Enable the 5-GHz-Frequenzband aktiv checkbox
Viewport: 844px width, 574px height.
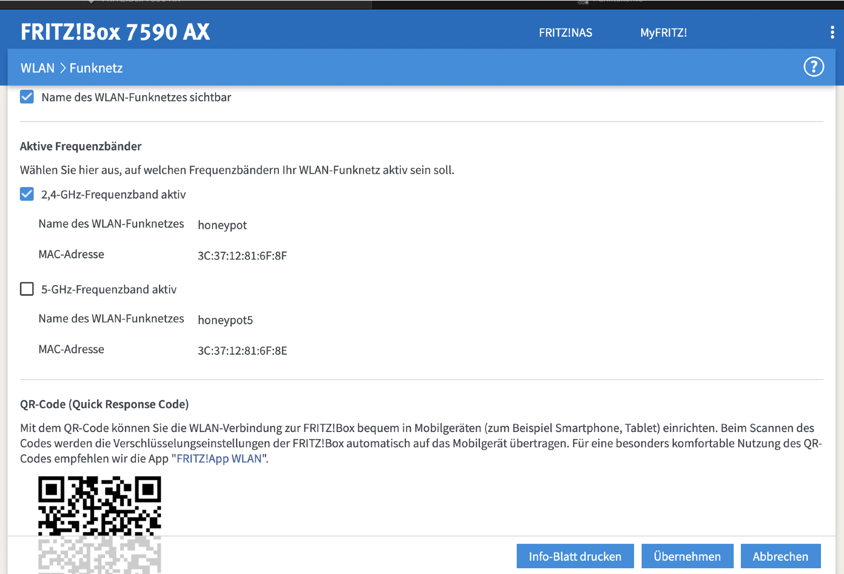click(x=27, y=289)
